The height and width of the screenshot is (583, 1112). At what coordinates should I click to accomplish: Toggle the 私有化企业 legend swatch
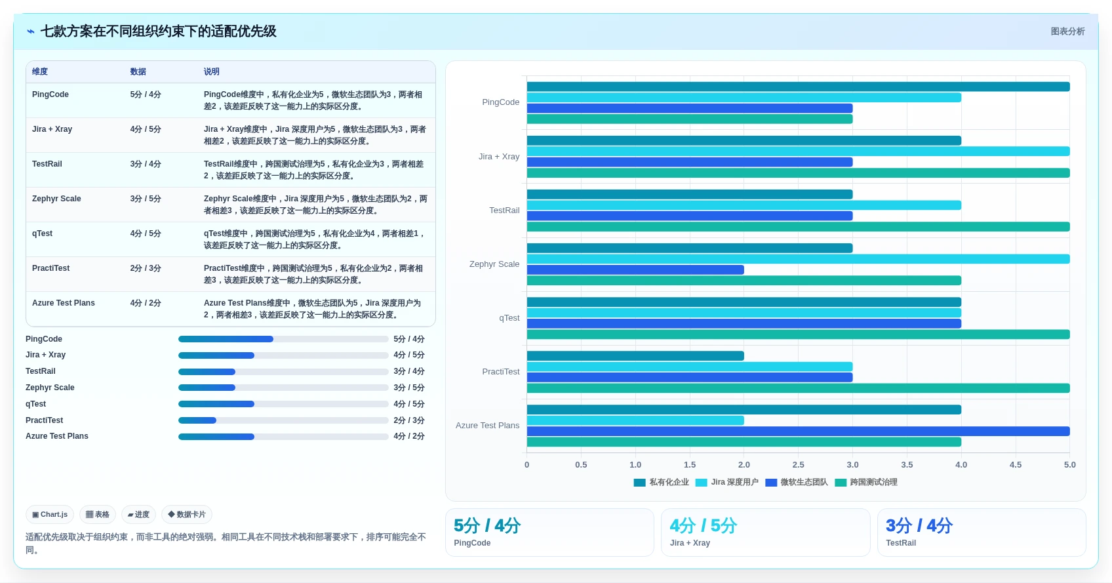(640, 483)
